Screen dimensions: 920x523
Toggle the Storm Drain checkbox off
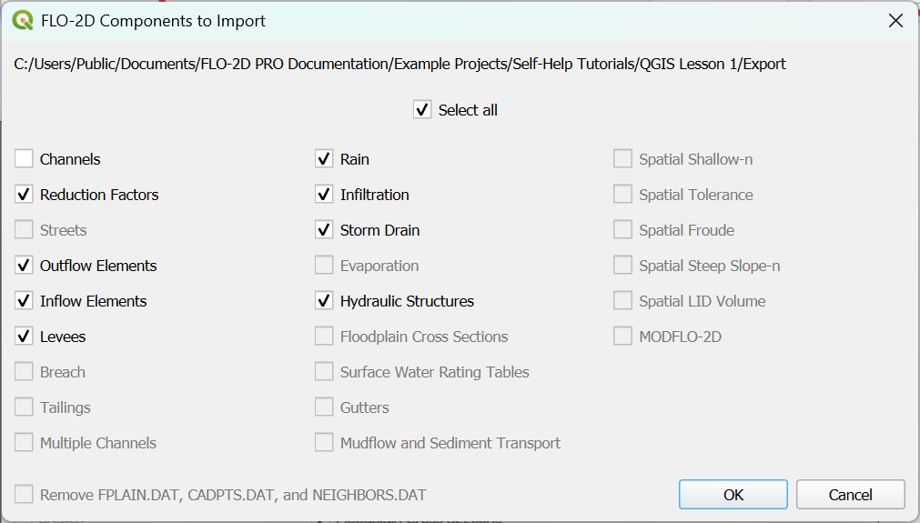point(324,230)
